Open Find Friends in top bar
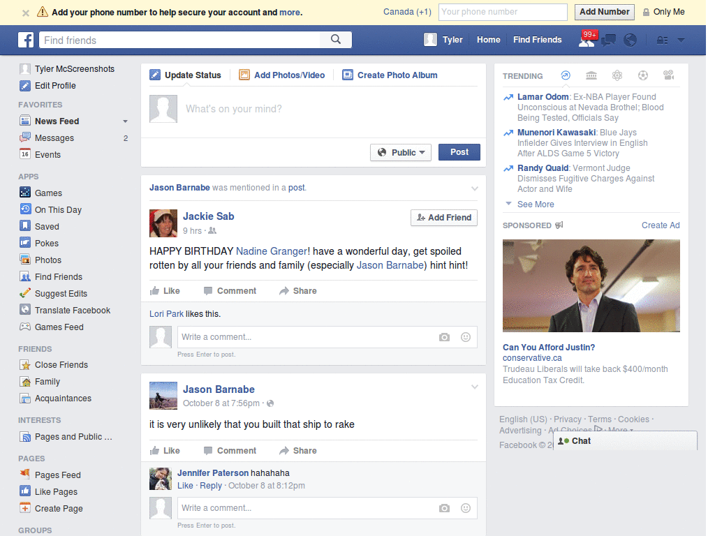715x536 pixels. tap(537, 40)
